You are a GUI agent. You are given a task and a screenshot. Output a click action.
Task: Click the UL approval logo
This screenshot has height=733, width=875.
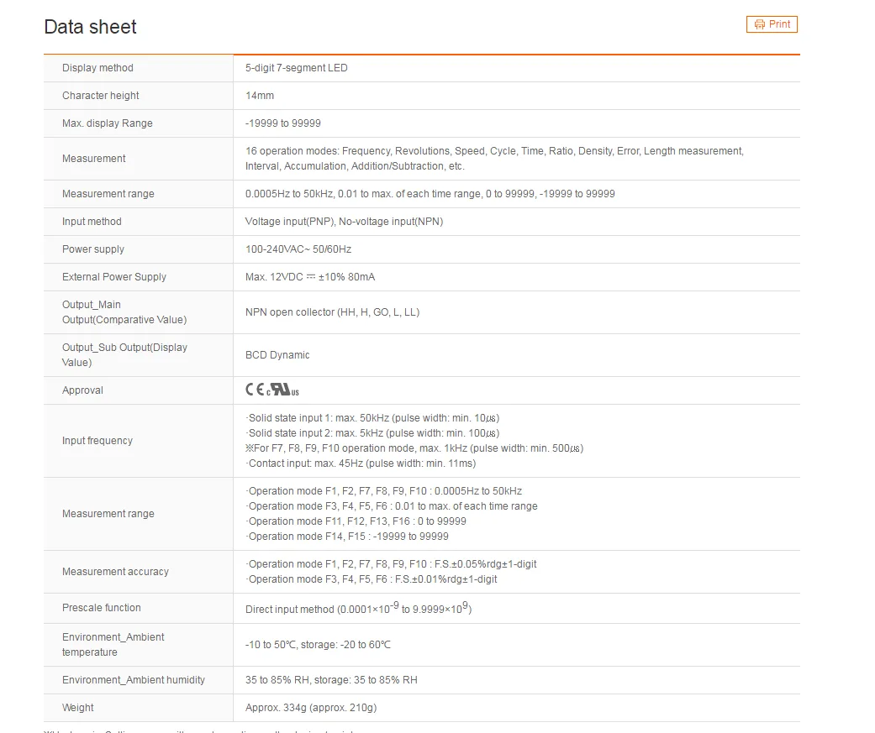click(x=283, y=390)
